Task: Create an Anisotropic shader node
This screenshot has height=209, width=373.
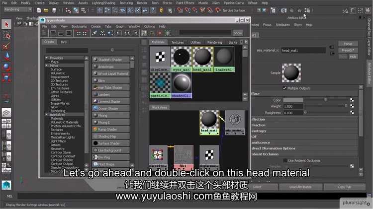Action: (x=111, y=67)
